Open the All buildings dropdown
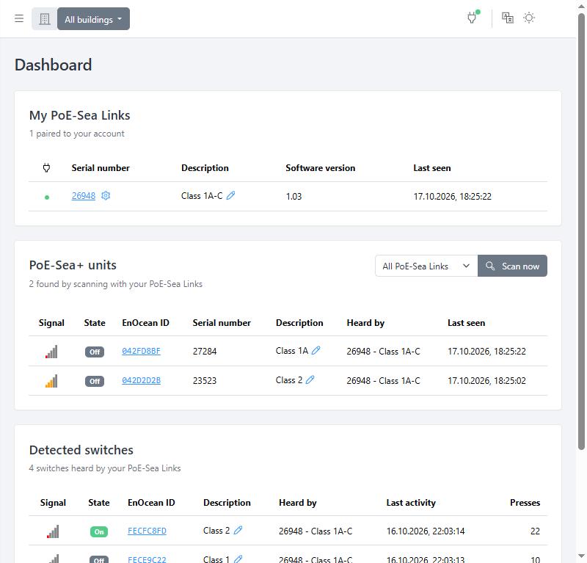Screen dimensions: 587x563 point(94,19)
